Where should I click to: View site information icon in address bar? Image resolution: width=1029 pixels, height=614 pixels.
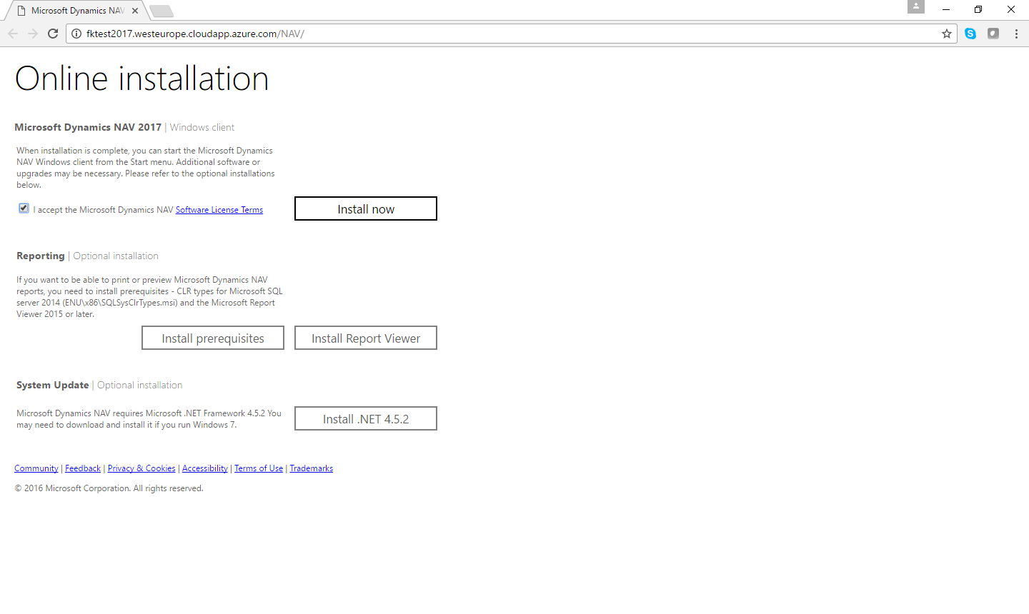pos(76,34)
